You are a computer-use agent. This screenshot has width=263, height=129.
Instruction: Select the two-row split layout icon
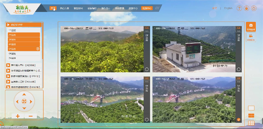point(251,116)
